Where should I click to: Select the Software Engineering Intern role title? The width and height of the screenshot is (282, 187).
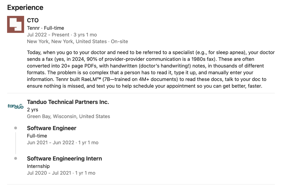point(64,158)
